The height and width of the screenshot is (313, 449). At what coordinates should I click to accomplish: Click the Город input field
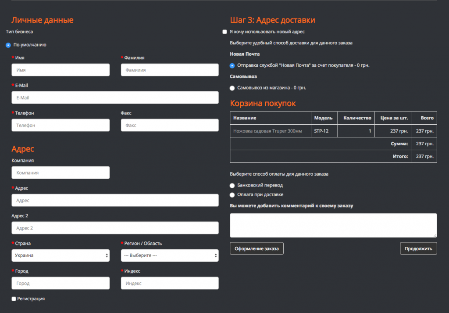61,283
